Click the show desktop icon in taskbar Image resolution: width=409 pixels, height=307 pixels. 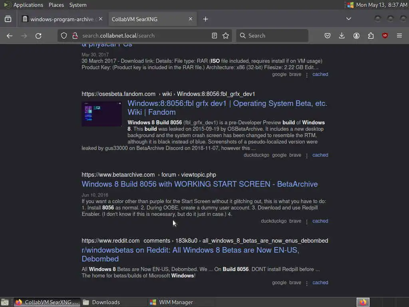[x=5, y=302]
